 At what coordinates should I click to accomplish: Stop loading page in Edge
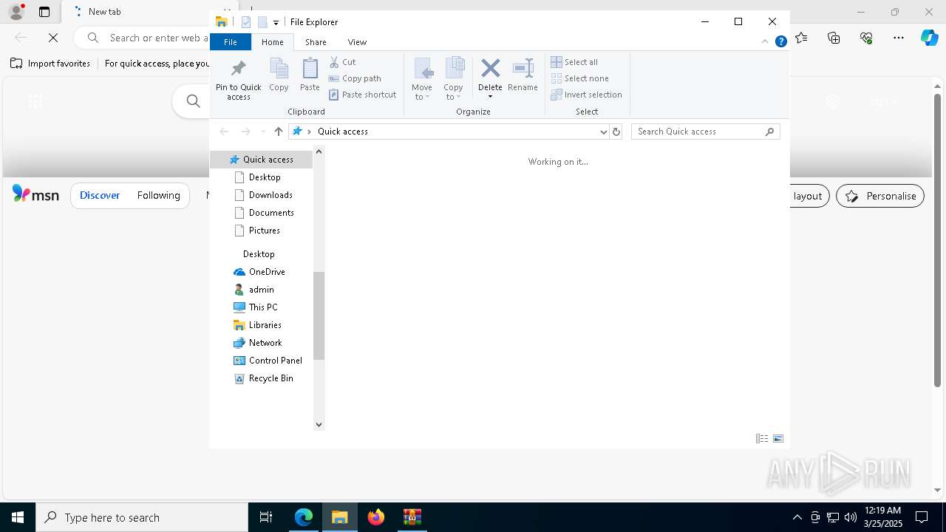pos(53,38)
